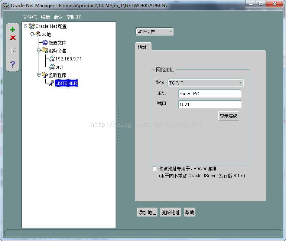Click the 服务命名 folder icon
Image resolution: width=286 pixels, height=241 pixels.
click(x=45, y=50)
